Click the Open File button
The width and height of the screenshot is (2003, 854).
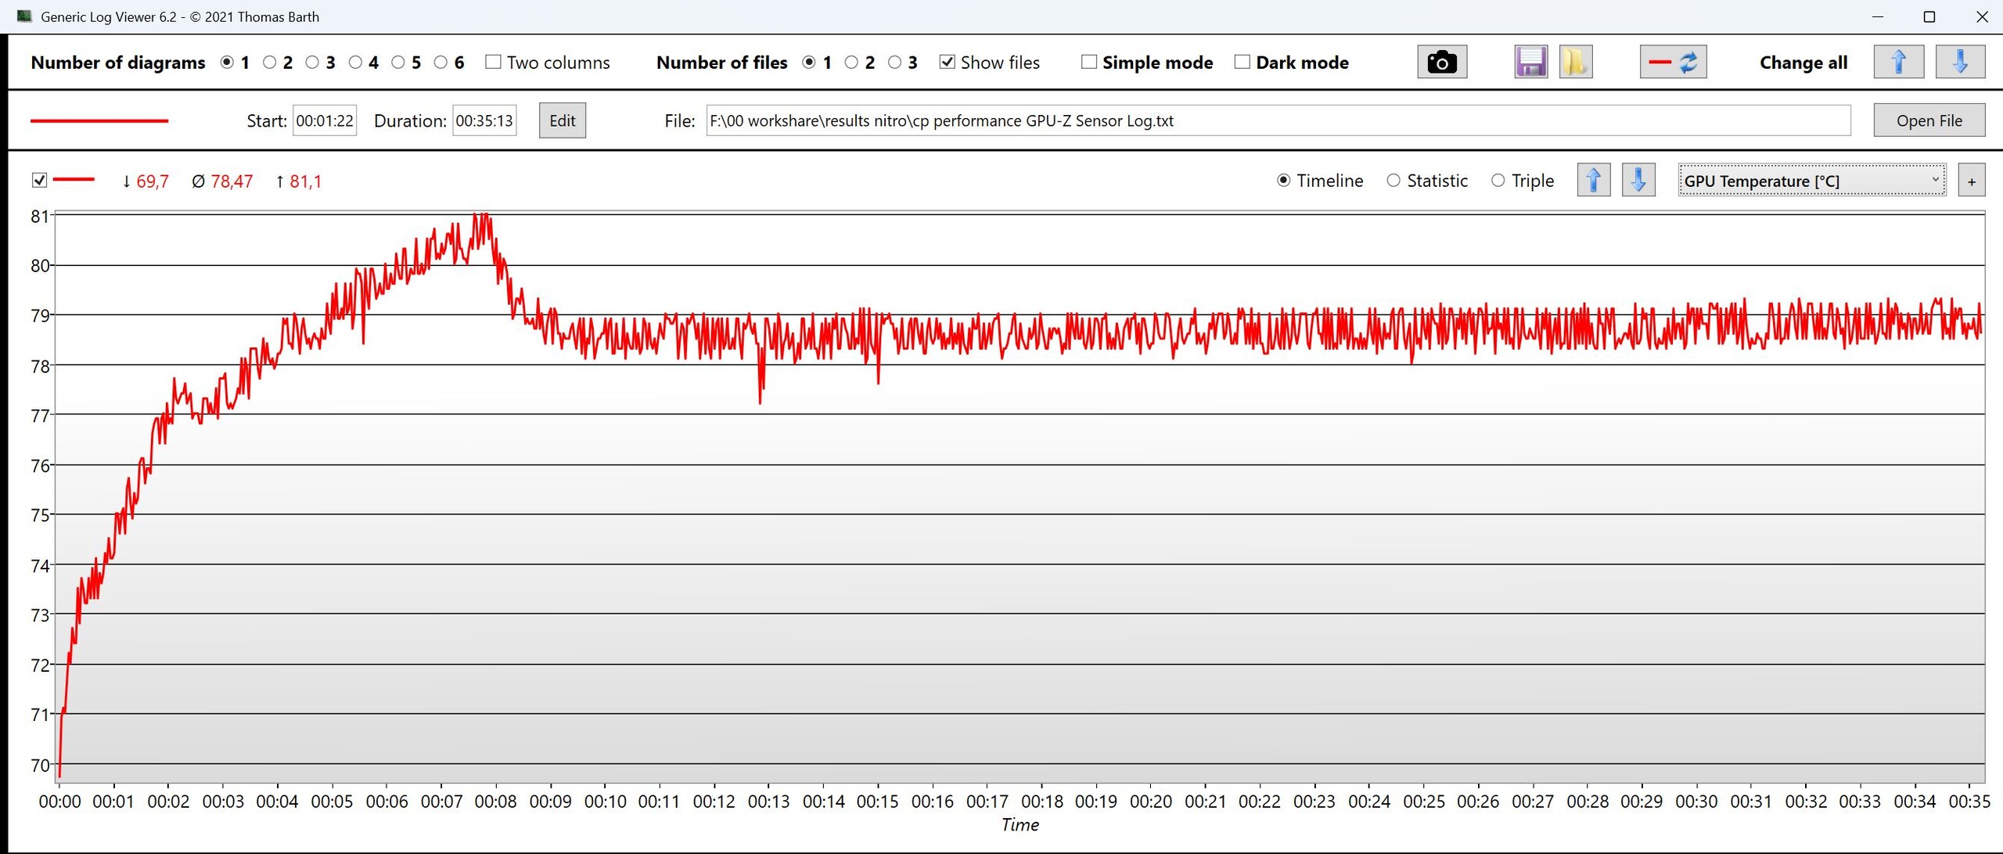1929,120
